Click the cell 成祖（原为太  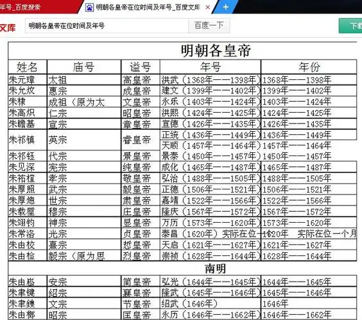click(84, 102)
